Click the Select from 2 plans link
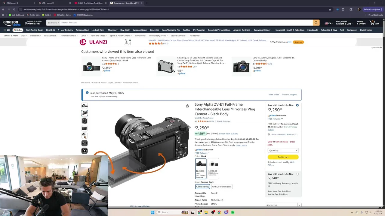Viewport: 385px width, 216px height. tap(228, 133)
